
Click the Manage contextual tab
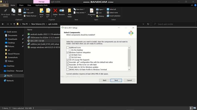click(x=42, y=2)
